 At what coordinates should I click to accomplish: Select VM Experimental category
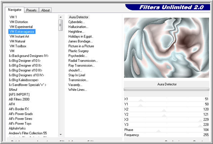[21, 27]
